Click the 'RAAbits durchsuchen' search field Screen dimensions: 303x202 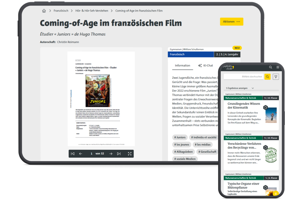[x=244, y=77]
